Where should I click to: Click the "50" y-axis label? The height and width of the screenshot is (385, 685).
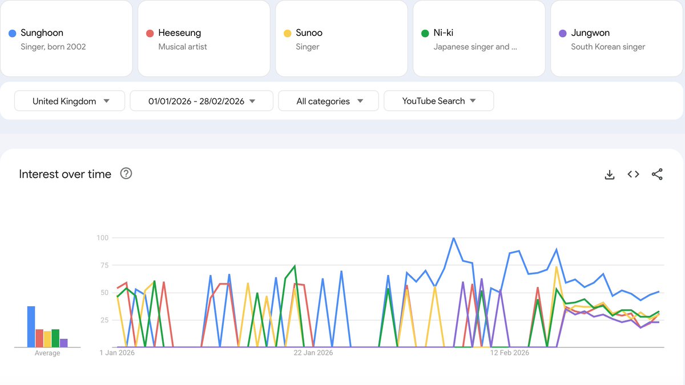point(104,293)
